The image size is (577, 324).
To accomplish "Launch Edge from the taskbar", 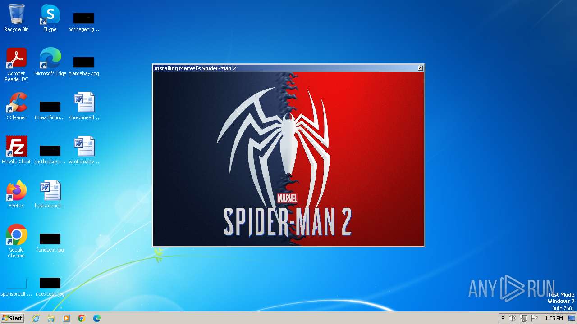I will (97, 318).
